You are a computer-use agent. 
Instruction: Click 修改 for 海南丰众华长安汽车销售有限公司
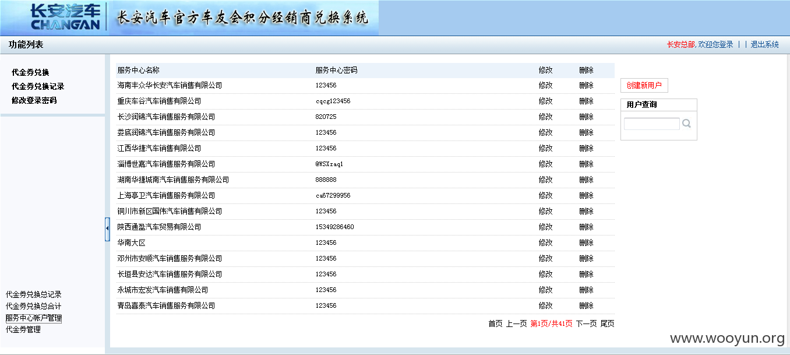(x=545, y=85)
